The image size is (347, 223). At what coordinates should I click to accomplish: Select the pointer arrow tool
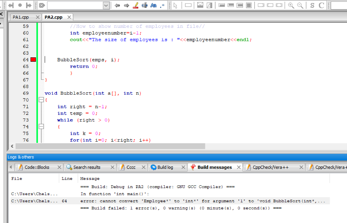pyautogui.click(x=176, y=5)
